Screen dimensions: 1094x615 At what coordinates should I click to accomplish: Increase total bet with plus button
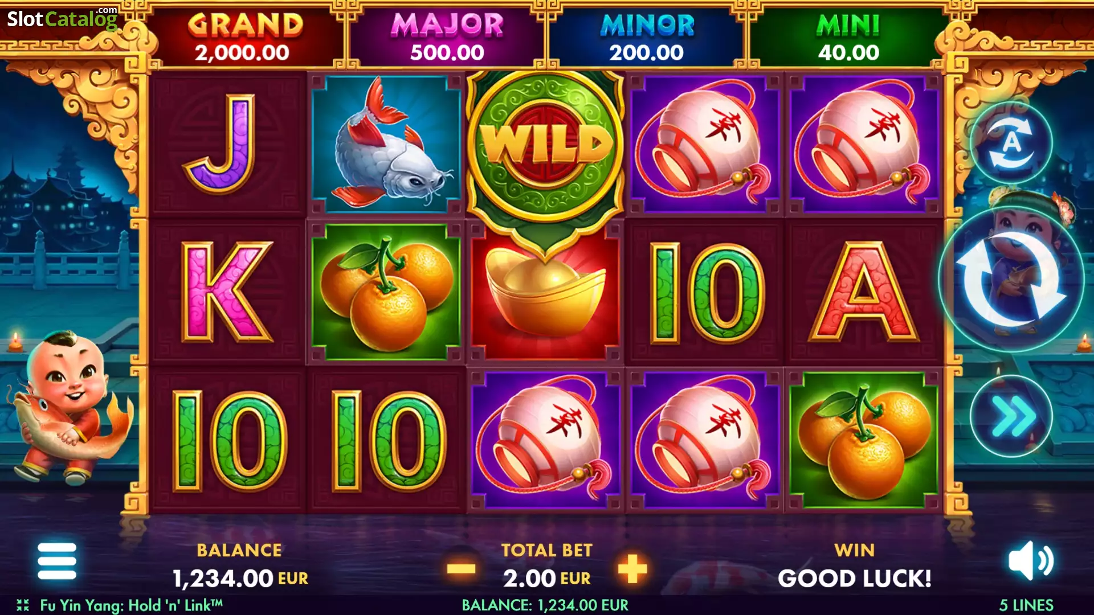click(632, 568)
